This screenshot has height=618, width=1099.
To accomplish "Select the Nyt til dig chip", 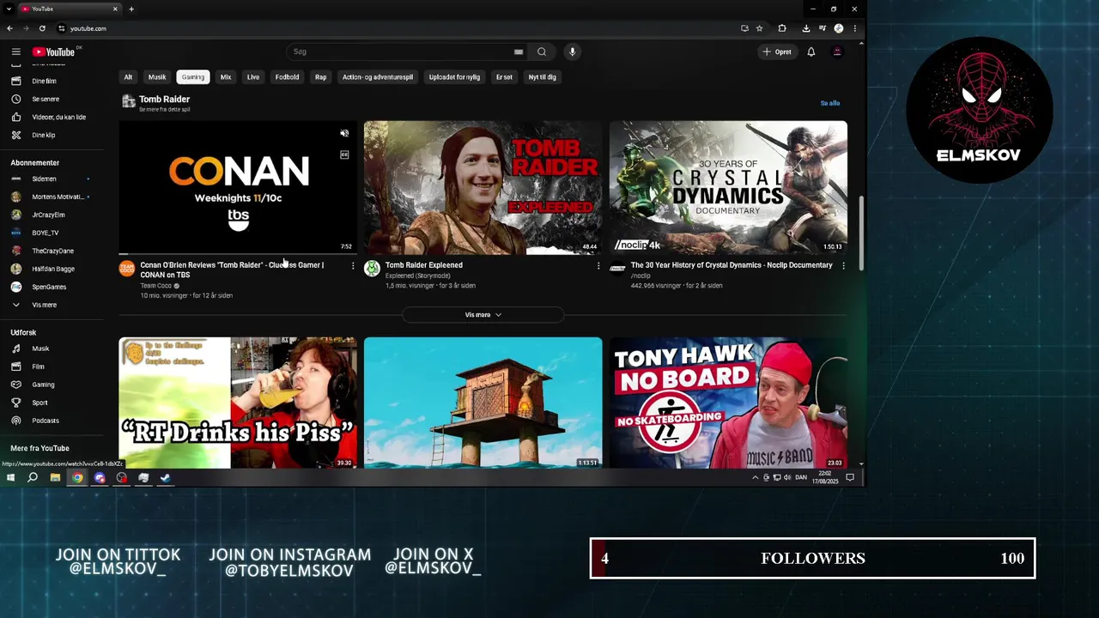I will coord(542,77).
